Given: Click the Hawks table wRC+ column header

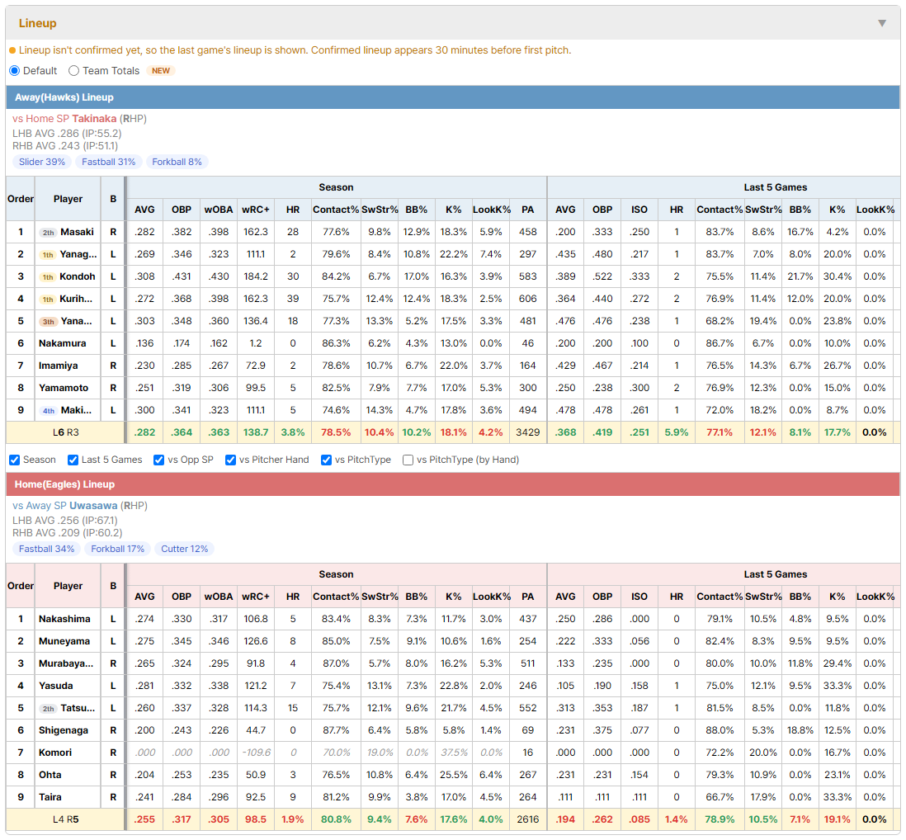Looking at the screenshot, I should pos(256,210).
